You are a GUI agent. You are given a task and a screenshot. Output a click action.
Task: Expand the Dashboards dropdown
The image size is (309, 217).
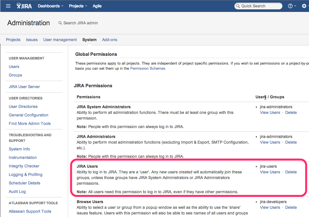click(50, 6)
